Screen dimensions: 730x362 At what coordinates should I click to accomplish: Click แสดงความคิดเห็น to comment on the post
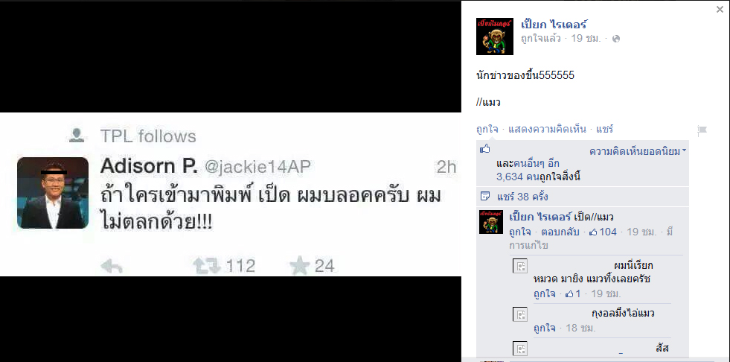coord(547,129)
